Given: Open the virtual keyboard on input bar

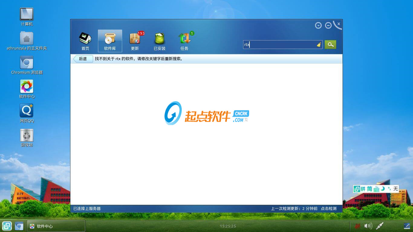Looking at the screenshot, I should [x=376, y=189].
